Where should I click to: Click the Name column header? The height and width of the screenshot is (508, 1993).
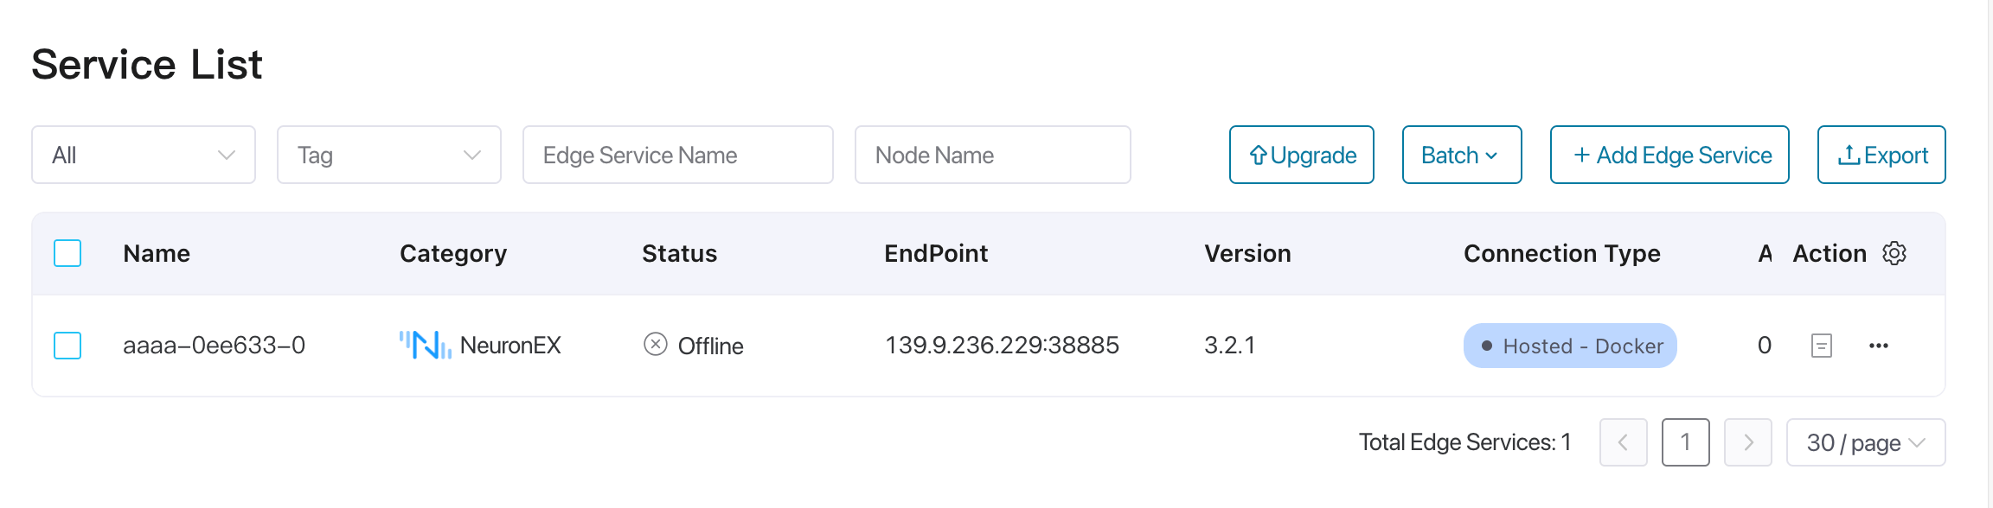click(156, 253)
